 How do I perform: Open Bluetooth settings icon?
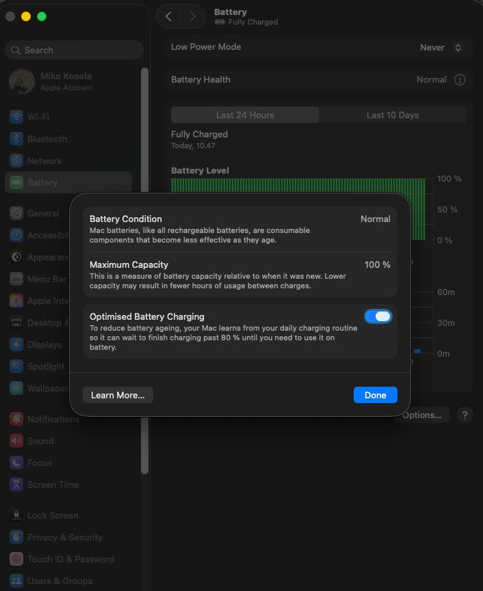tap(16, 139)
